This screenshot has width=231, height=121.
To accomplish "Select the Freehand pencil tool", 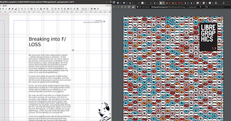I will [12, 9].
